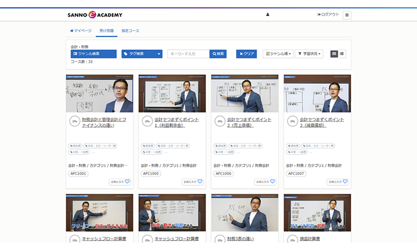Click the user profile icon in header
Viewport: 417px width, 250px height.
[268, 15]
